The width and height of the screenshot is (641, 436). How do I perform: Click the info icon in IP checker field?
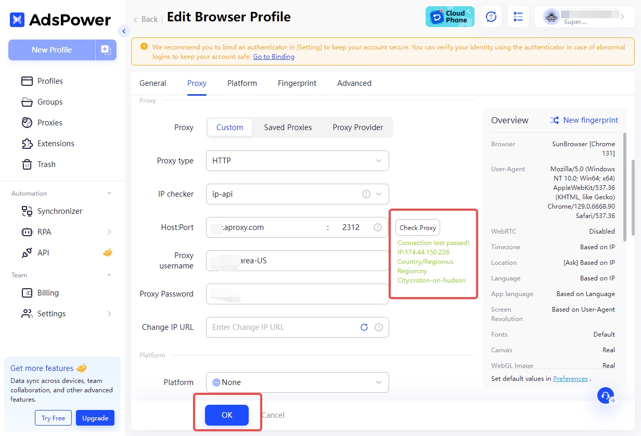(366, 194)
